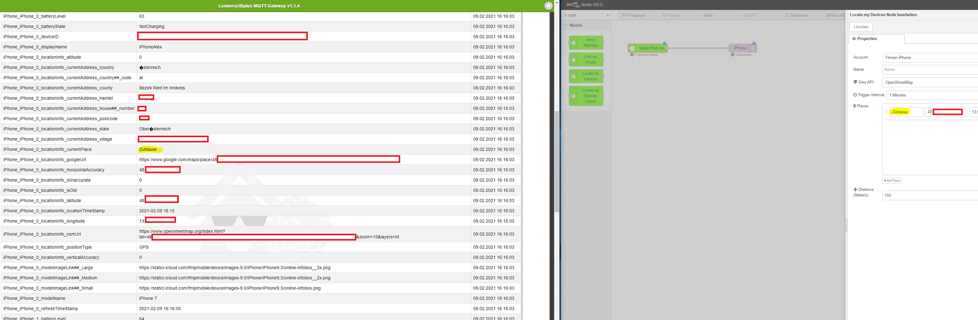The height and width of the screenshot is (320, 978).
Task: Click the drag handle of the Zuhause place row
Action: coord(887,112)
